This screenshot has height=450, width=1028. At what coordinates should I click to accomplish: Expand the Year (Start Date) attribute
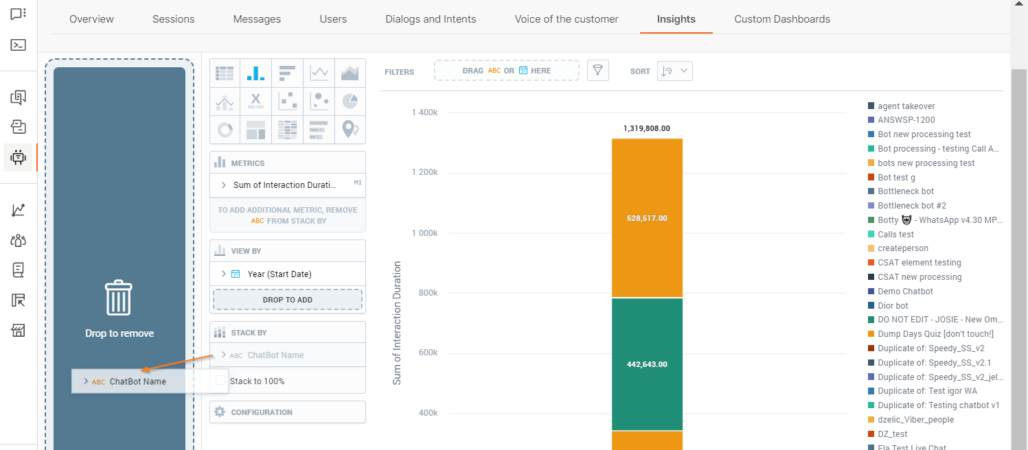tap(224, 274)
